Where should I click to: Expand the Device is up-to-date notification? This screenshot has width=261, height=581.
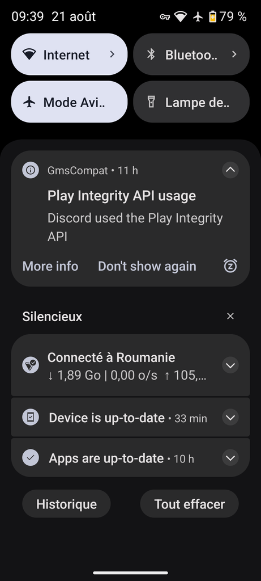pyautogui.click(x=230, y=418)
